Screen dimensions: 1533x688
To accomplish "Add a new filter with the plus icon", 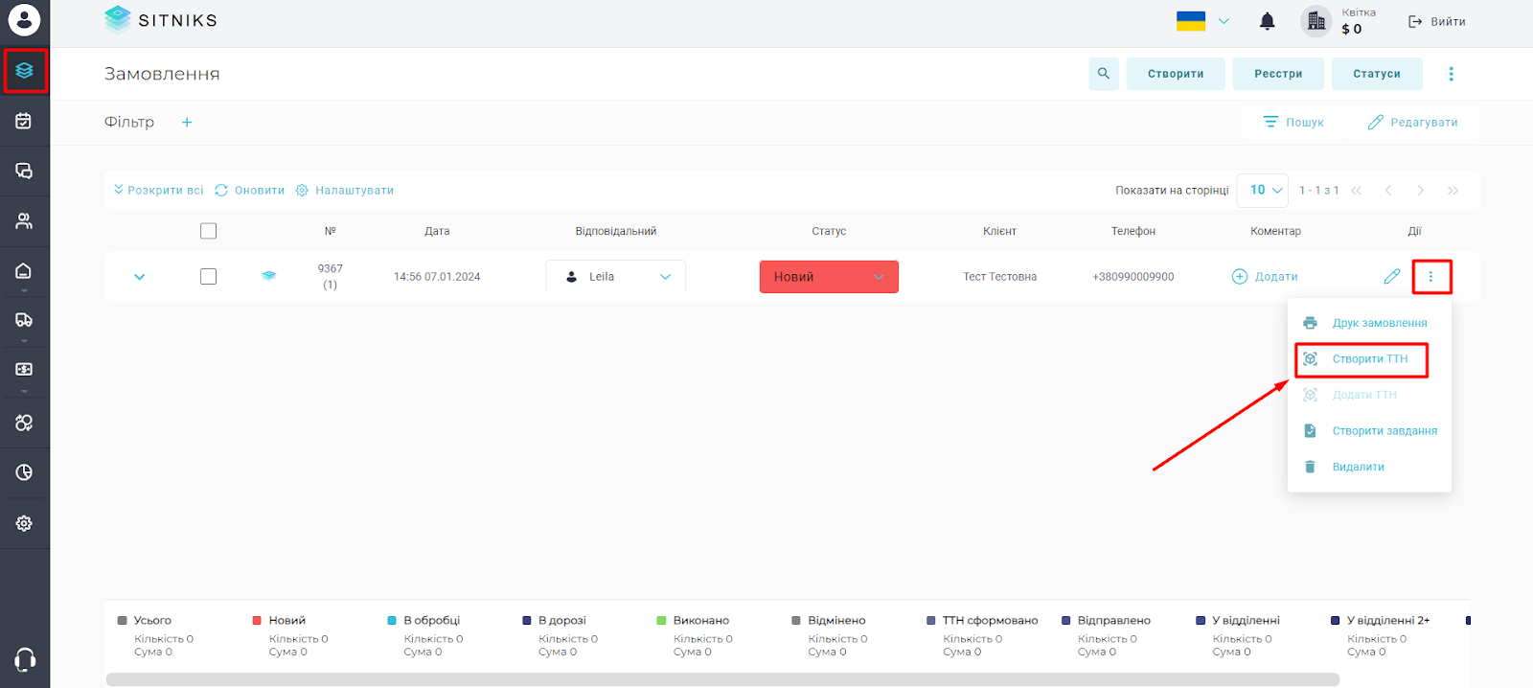I will 187,123.
